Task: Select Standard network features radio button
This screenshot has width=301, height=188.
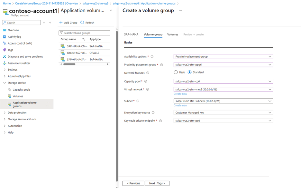Action: click(x=190, y=72)
